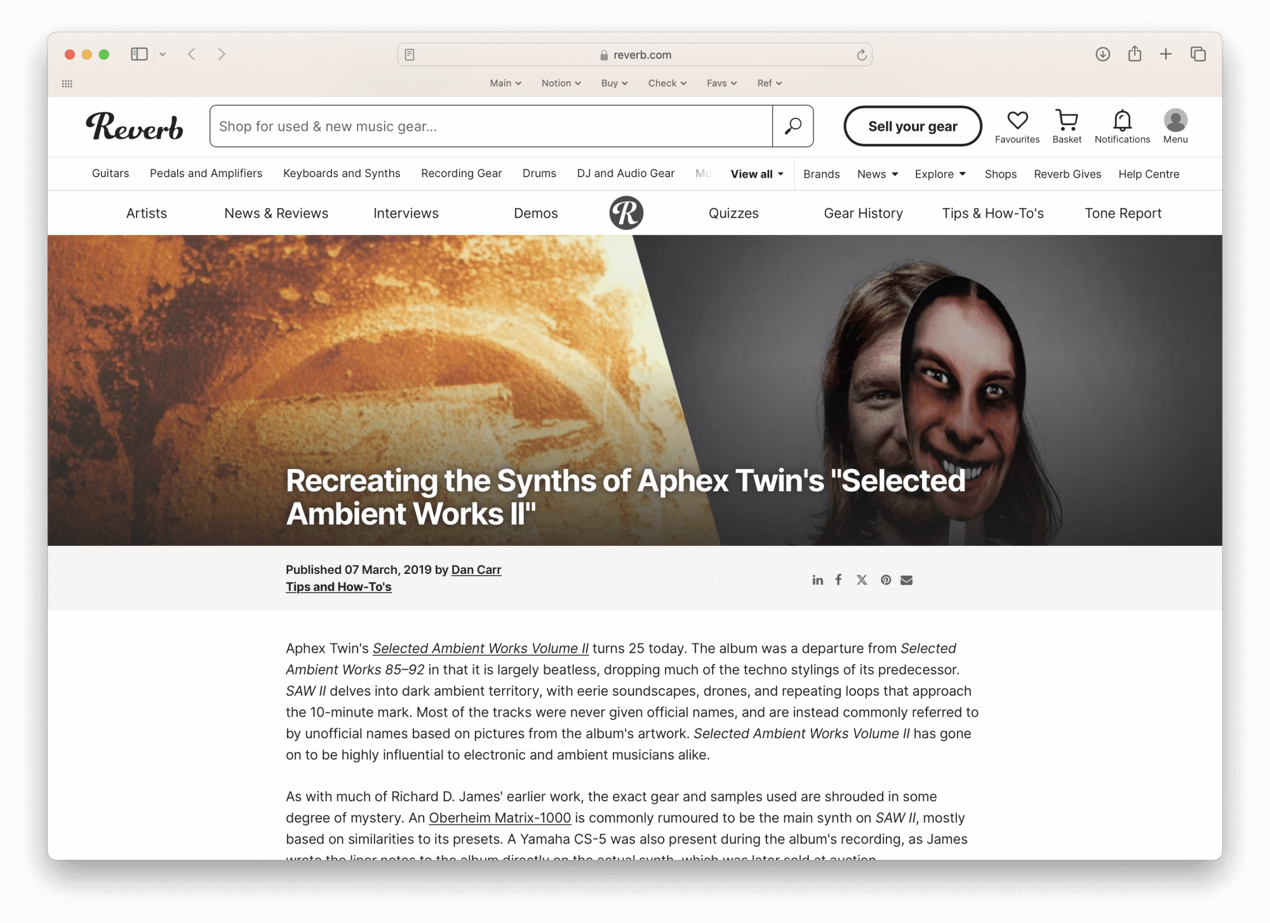Open the Help Centre
Screen dimensions: 1270x923
(x=1149, y=174)
